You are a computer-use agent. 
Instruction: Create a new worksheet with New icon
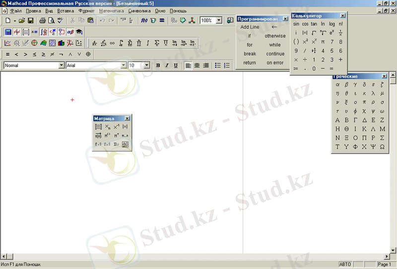8,20
